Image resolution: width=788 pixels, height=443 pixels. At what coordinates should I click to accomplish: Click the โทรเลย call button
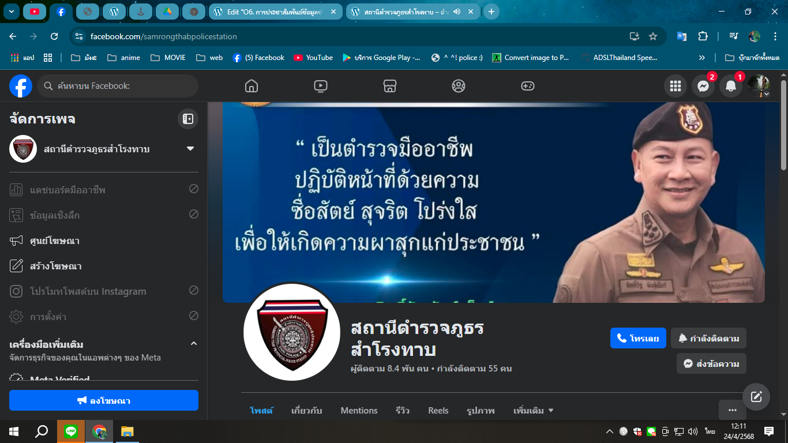pos(638,338)
